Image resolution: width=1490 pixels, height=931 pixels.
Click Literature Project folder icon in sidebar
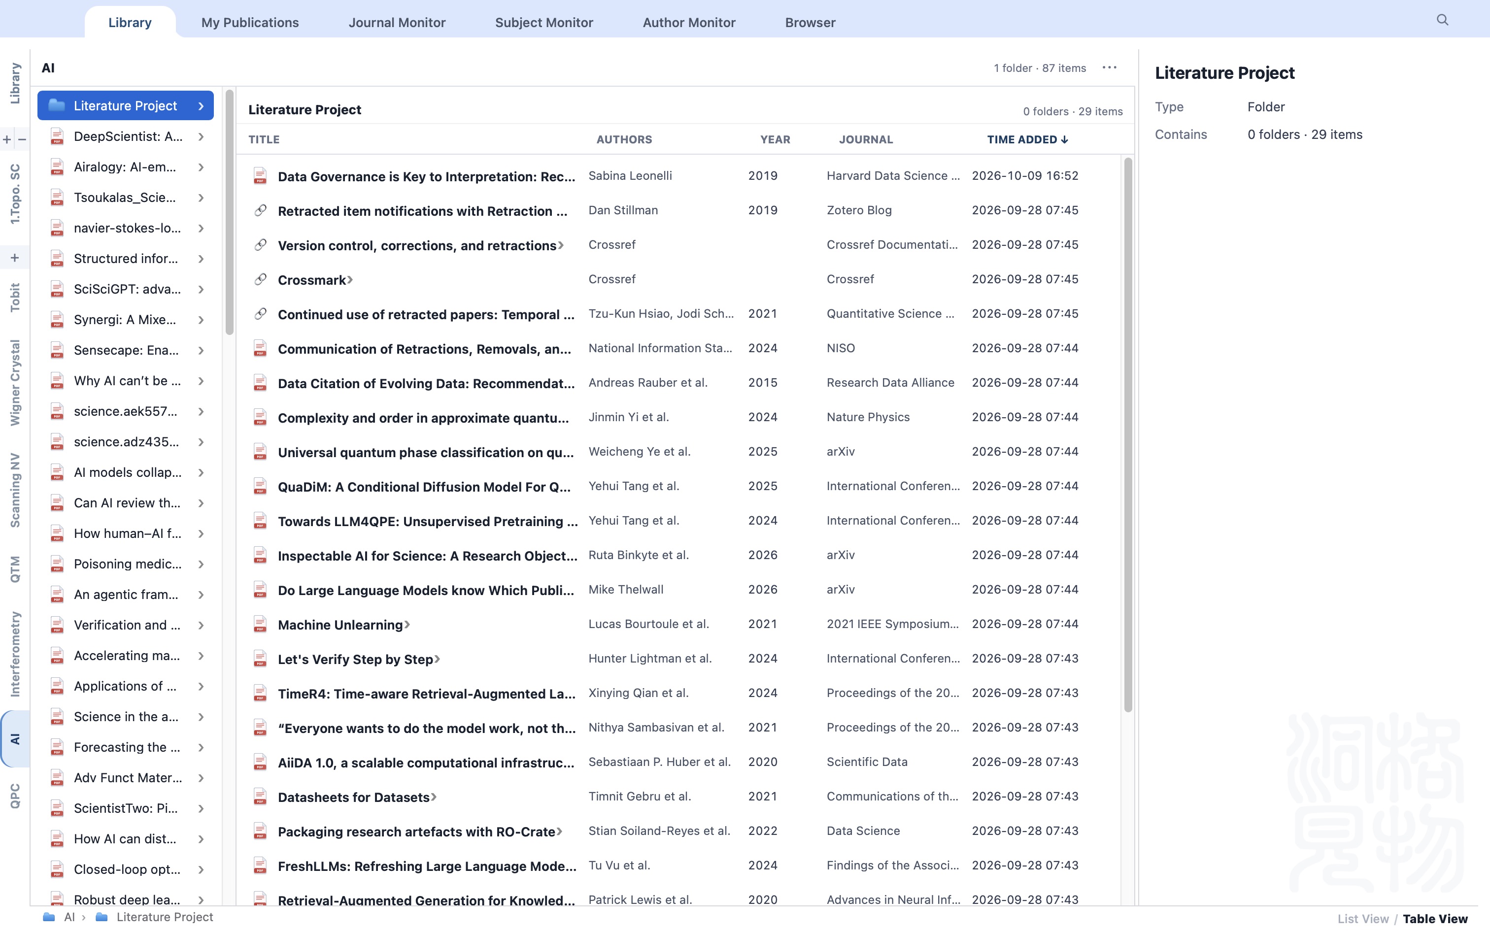[57, 105]
